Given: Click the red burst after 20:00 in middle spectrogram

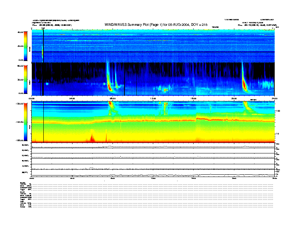Looking at the screenshot, I should click(245, 86).
